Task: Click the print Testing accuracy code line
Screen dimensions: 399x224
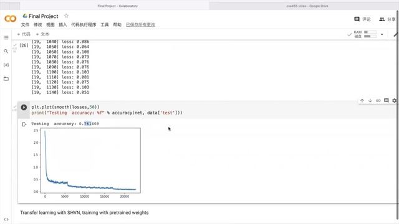Action: click(107, 113)
